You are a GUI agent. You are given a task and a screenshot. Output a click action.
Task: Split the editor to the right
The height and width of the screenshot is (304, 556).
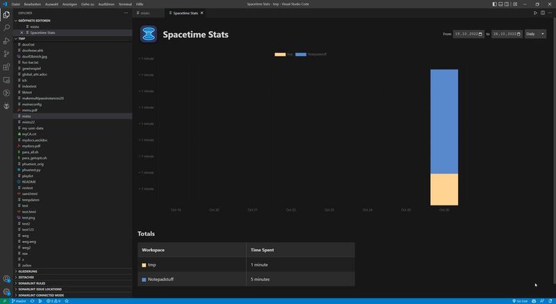point(543,12)
